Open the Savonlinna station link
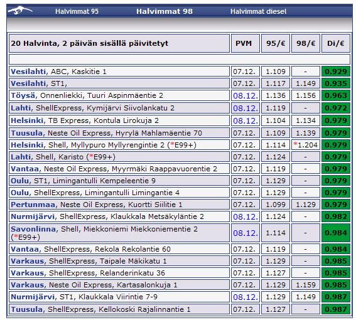 (x=33, y=229)
